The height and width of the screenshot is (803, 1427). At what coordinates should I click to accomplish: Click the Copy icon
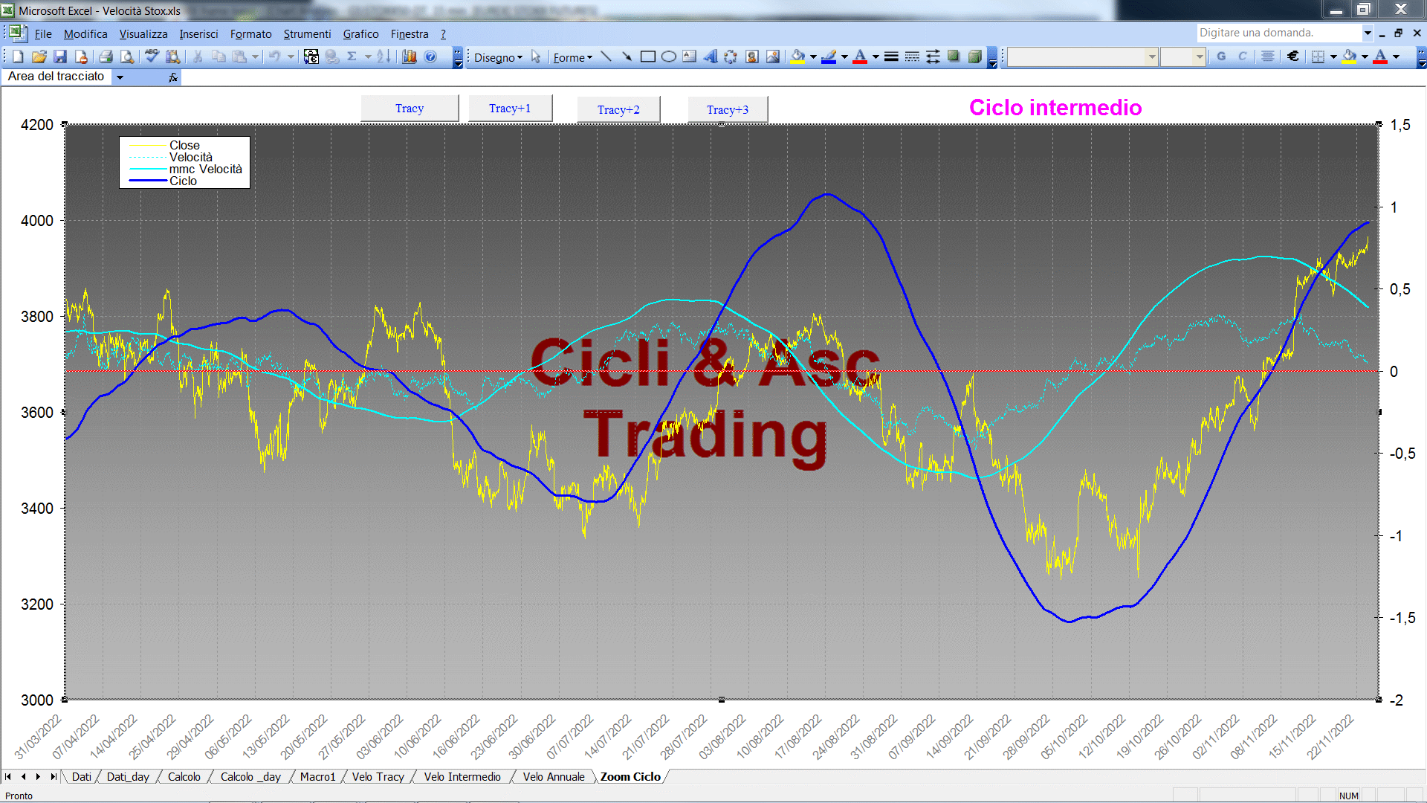coord(219,57)
